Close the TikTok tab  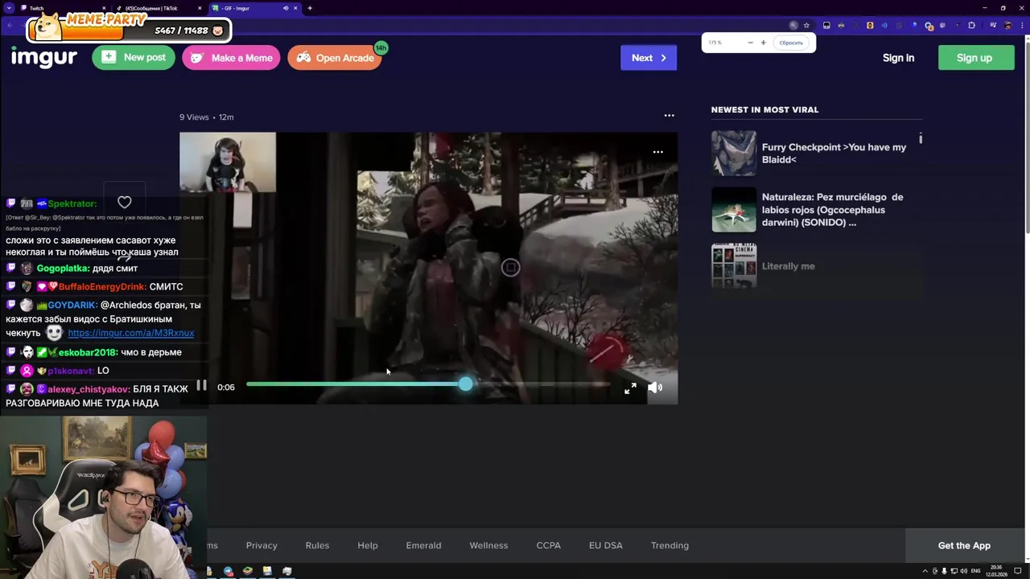pyautogui.click(x=199, y=8)
